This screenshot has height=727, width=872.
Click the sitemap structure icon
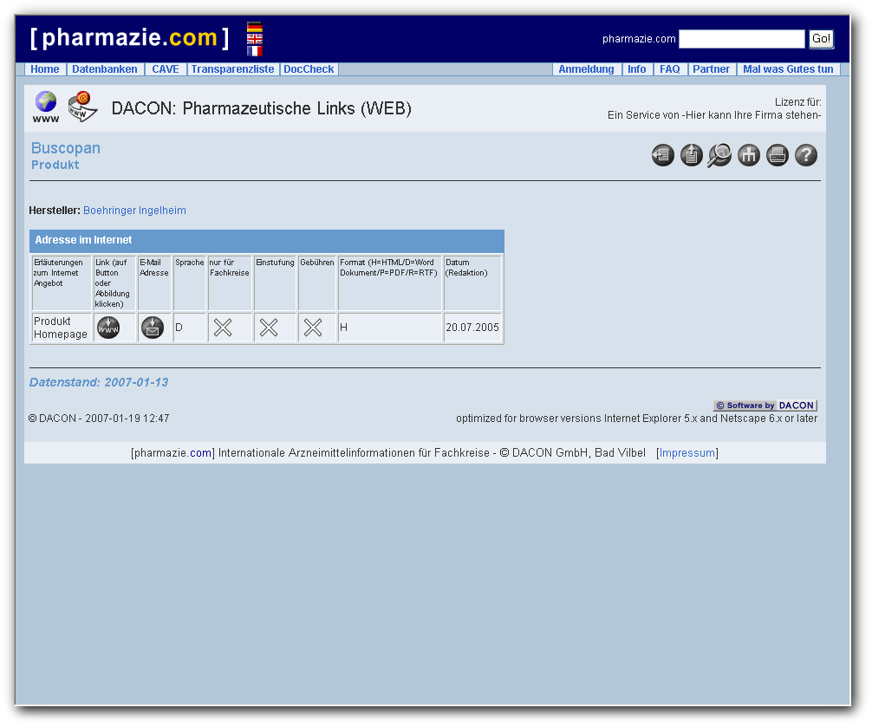748,154
